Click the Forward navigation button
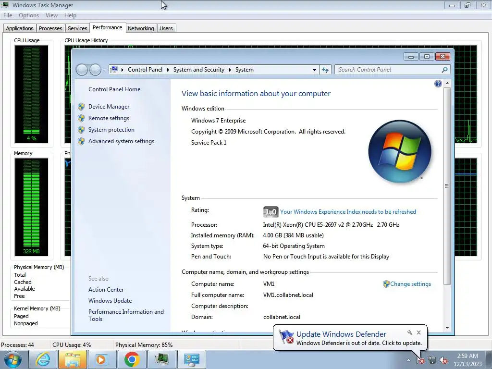Screen dimensions: 492x369 [x=95, y=70]
